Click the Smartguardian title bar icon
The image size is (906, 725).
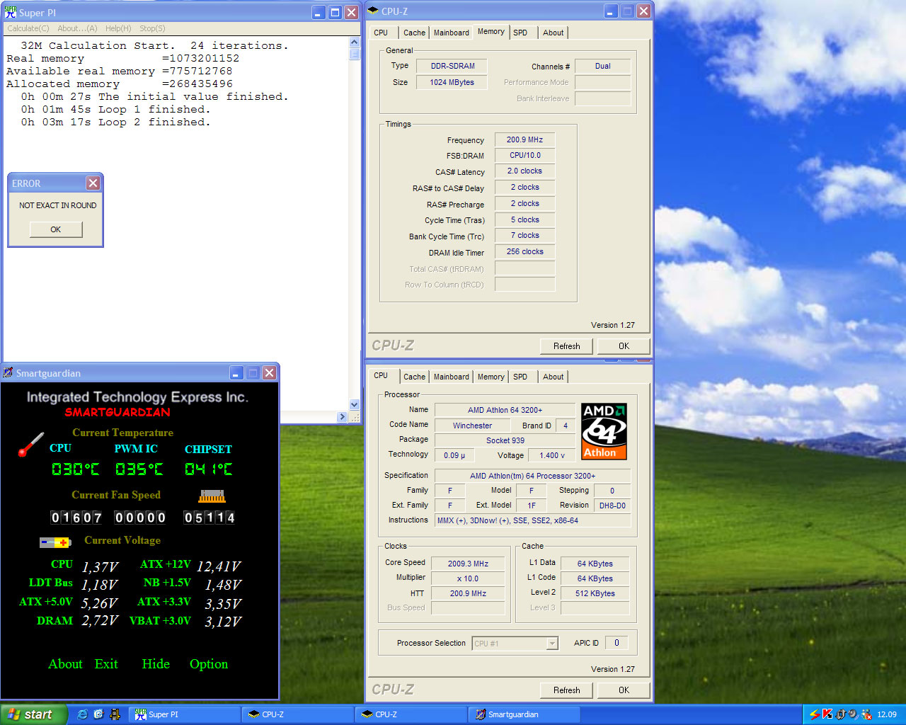pos(8,372)
